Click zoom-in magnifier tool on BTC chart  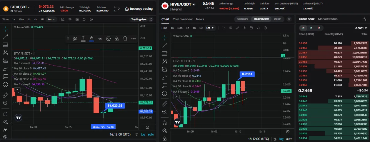pyautogui.click(x=5, y=103)
